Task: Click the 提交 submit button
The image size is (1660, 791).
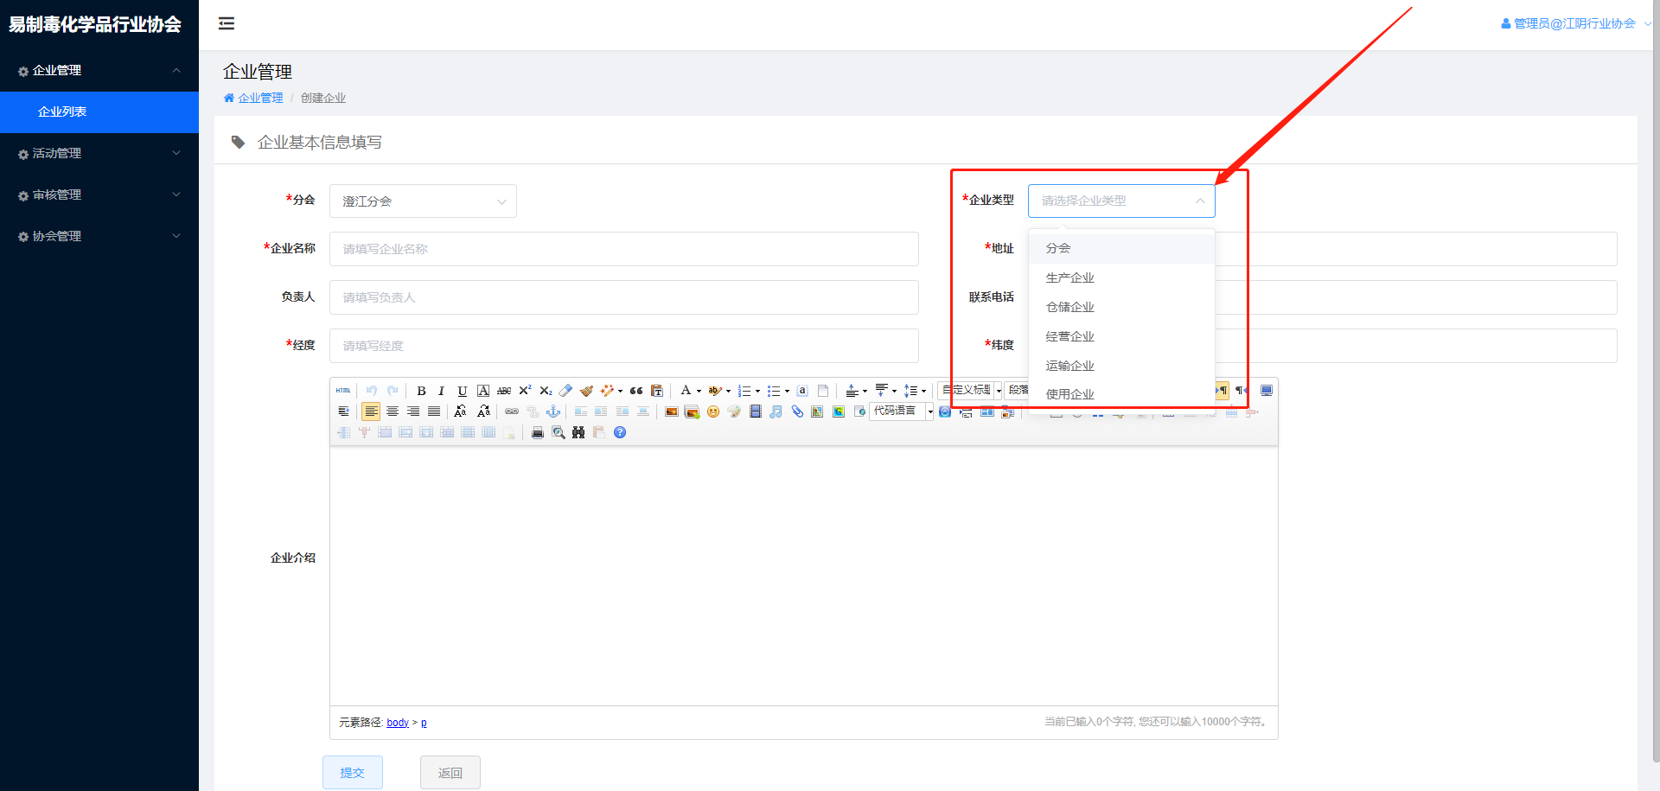Action: pyautogui.click(x=353, y=773)
